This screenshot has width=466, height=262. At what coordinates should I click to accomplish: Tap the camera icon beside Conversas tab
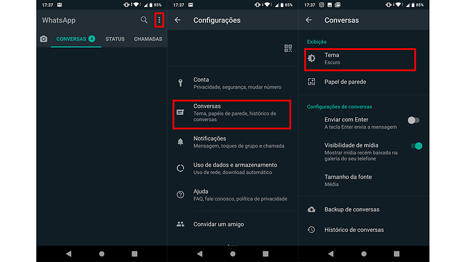[44, 39]
